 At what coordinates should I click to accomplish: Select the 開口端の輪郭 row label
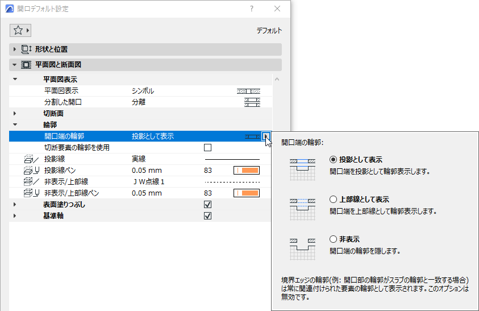tap(64, 136)
